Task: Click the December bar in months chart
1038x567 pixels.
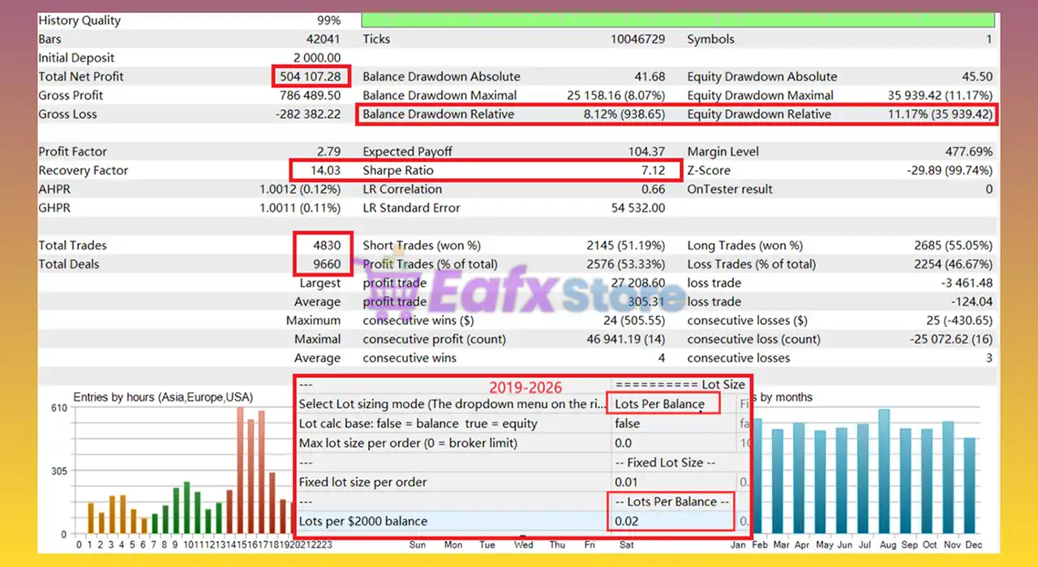Action: click(969, 486)
